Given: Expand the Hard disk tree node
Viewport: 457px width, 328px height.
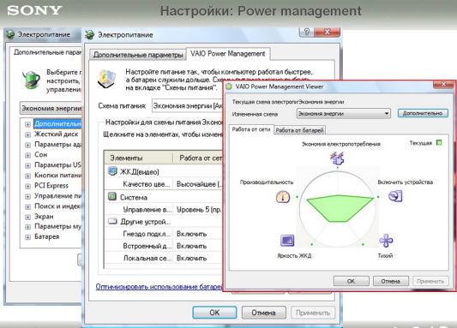Looking at the screenshot, I should pos(27,134).
